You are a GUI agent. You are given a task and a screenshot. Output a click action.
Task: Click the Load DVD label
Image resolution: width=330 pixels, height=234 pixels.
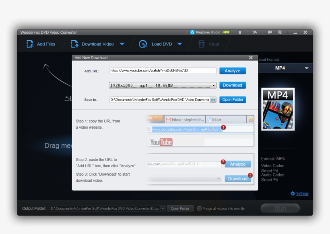162,44
